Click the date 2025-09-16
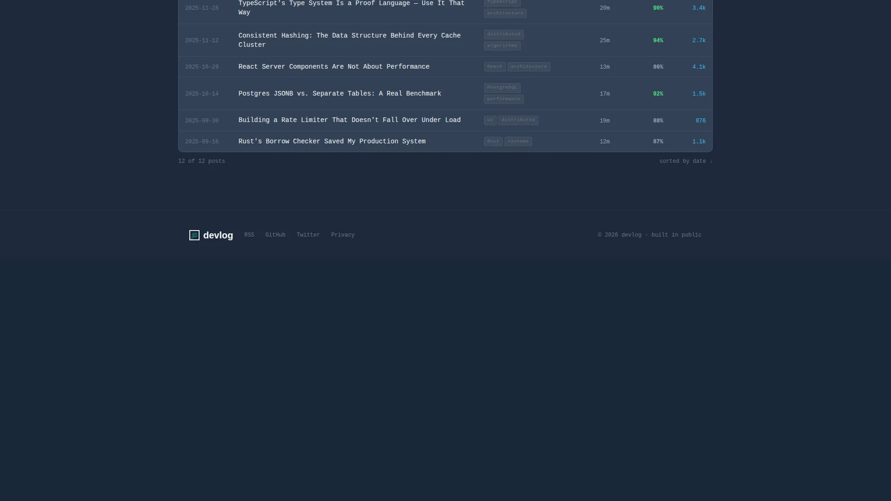Screen dimensions: 891x501 [202, 142]
